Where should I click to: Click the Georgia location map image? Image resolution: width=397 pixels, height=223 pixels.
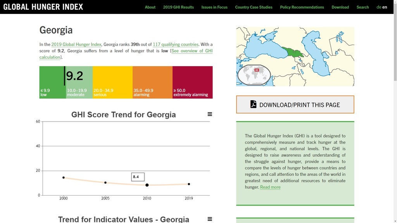295,57
